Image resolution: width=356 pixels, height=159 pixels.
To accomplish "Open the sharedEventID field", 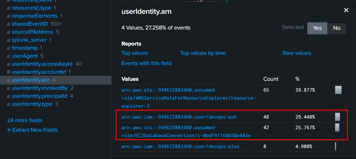I will pos(30,24).
